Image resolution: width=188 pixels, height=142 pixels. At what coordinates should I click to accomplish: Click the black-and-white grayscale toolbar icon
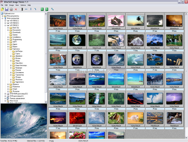(x=22, y=9)
